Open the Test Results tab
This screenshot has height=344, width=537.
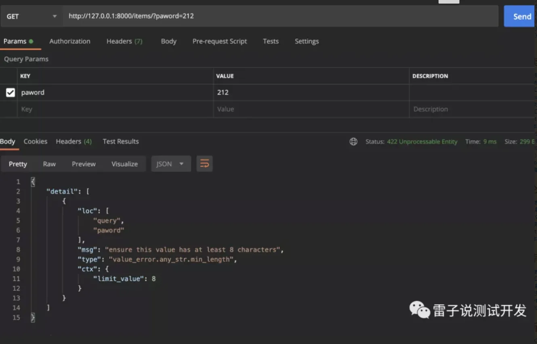coord(120,141)
